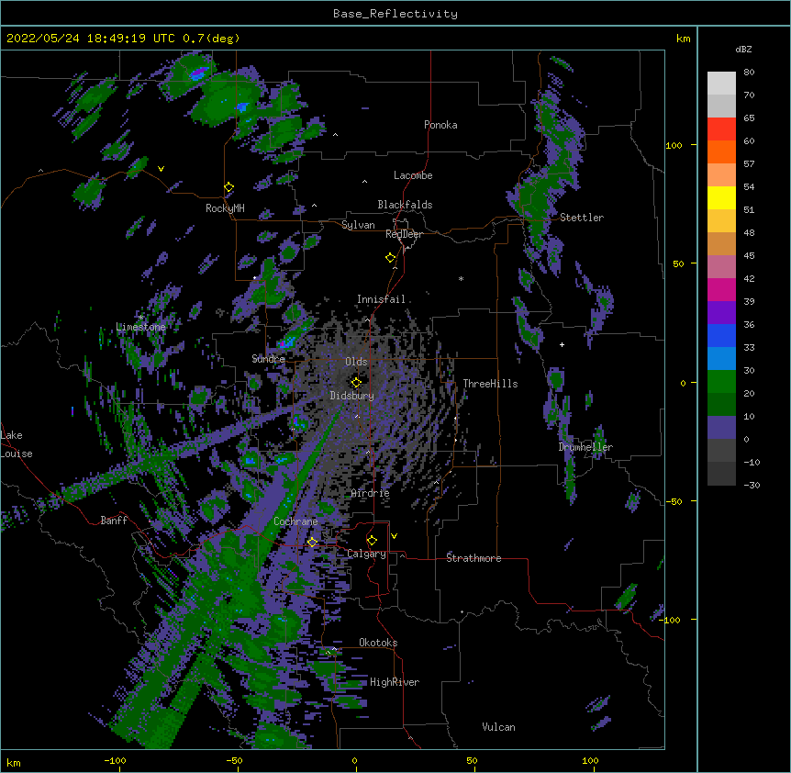791x773 pixels.
Task: Click the Stettler city label
Action: pyautogui.click(x=582, y=218)
